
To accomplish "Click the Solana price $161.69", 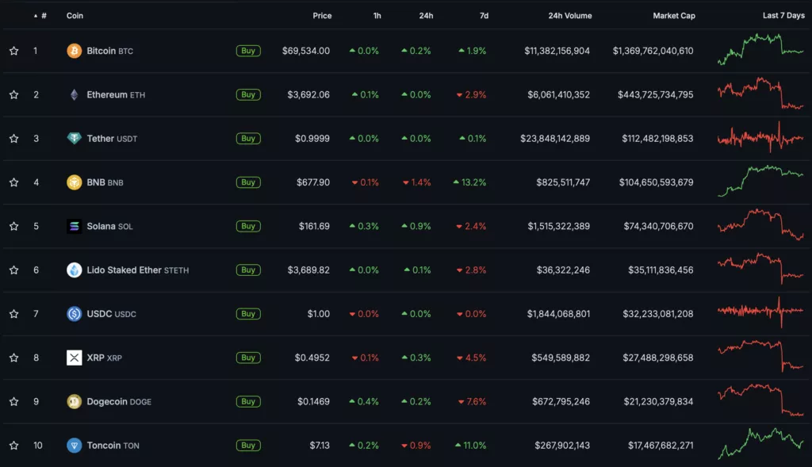I will [314, 226].
